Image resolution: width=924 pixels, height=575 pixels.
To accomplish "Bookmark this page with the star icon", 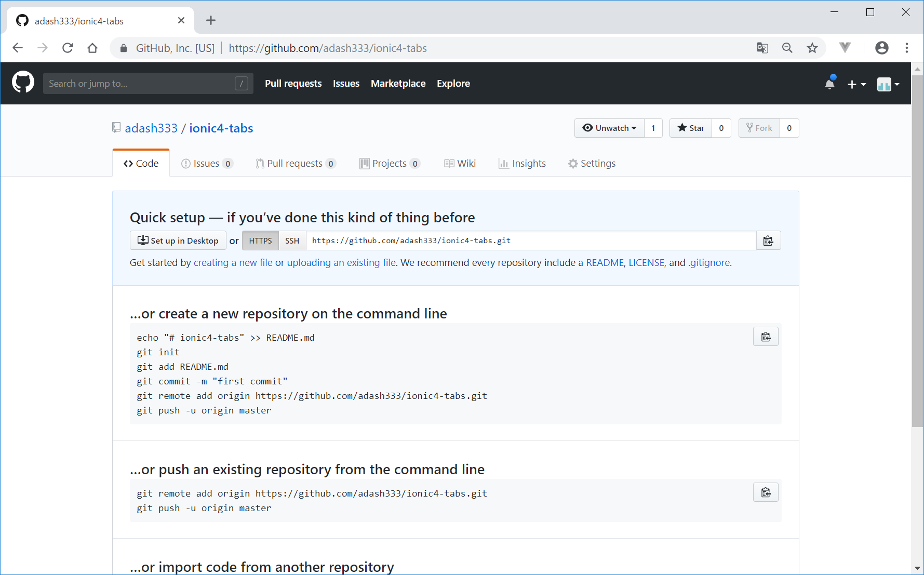I will click(812, 48).
